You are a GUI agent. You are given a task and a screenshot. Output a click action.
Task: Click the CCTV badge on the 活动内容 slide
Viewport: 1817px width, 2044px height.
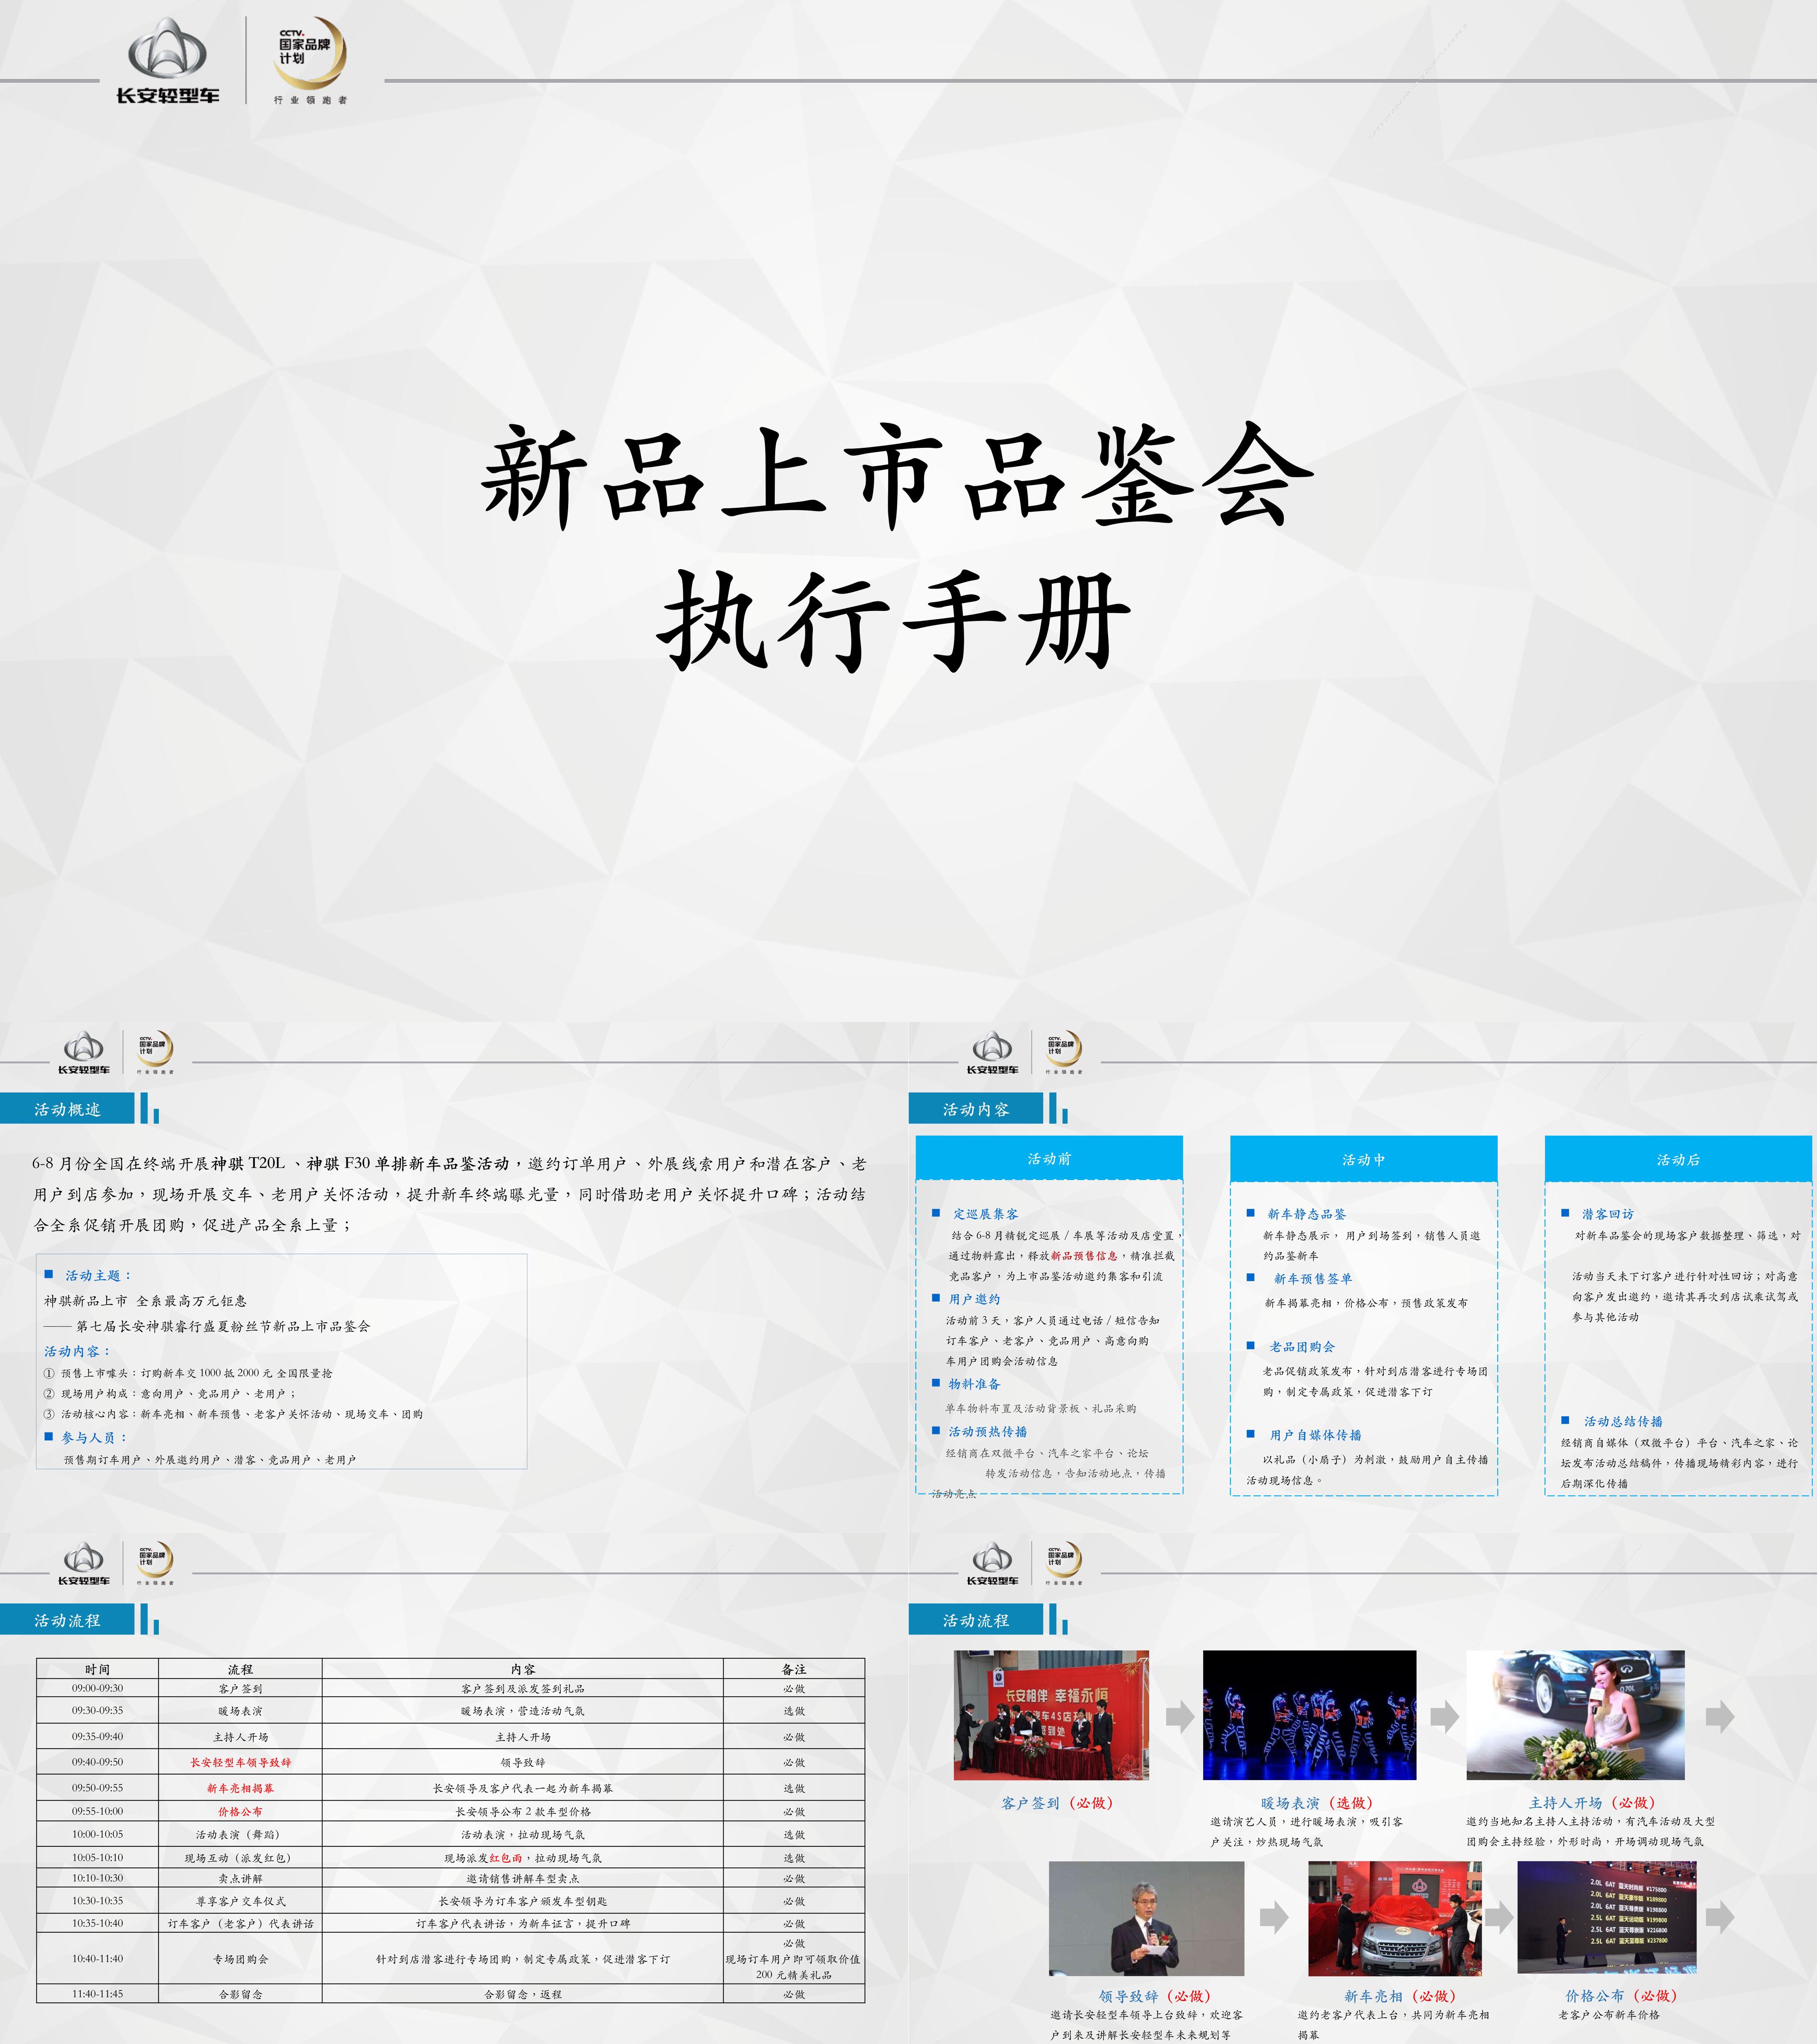coord(1064,1052)
